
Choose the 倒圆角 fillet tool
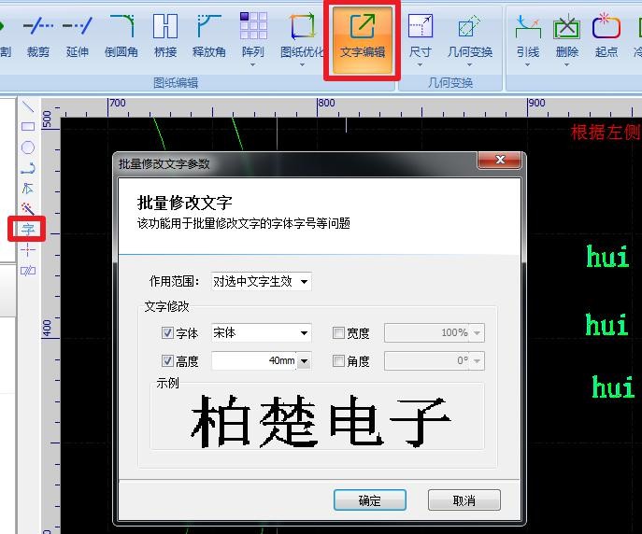click(121, 35)
